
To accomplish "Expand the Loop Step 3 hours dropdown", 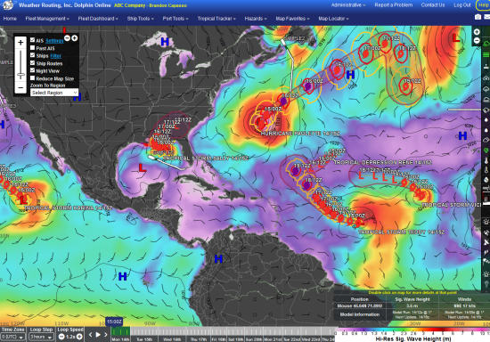I will (41, 337).
